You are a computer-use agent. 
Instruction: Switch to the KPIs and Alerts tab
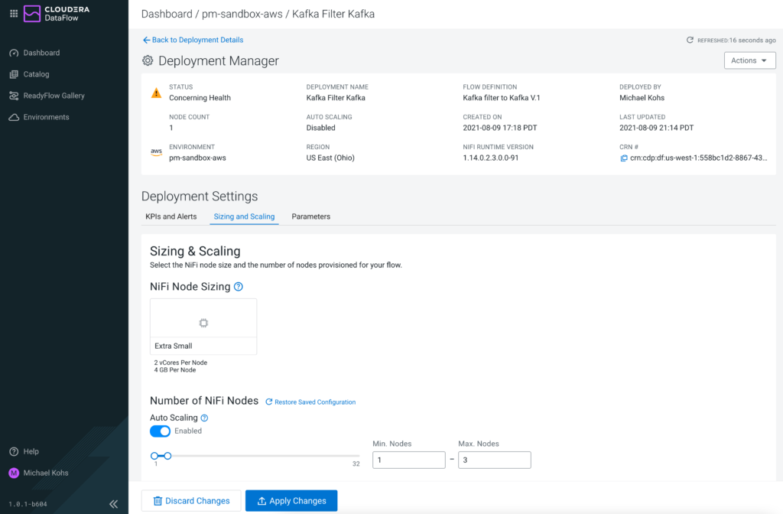171,216
